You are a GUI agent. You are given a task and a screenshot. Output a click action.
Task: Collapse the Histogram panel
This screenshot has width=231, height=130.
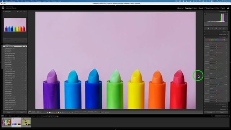pos(227,12)
